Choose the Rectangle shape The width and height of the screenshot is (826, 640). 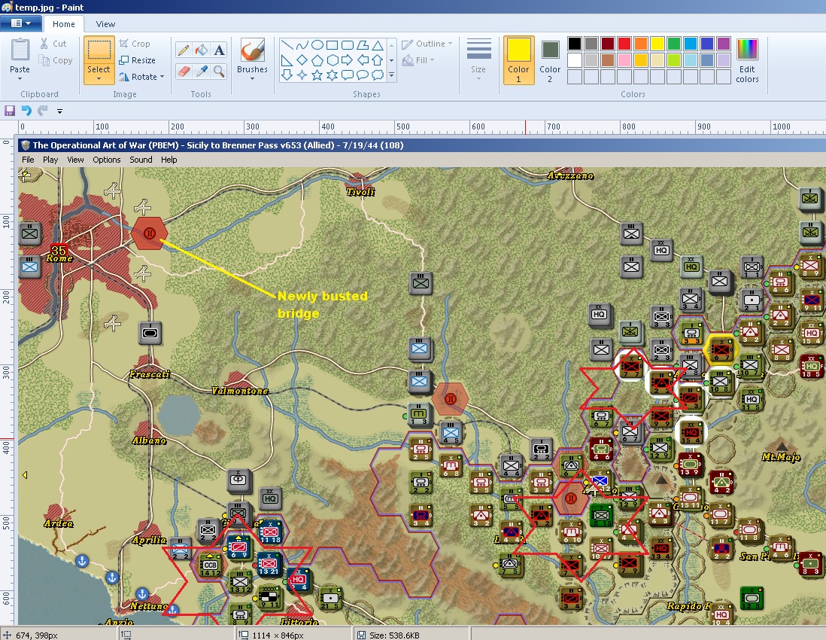coord(333,45)
